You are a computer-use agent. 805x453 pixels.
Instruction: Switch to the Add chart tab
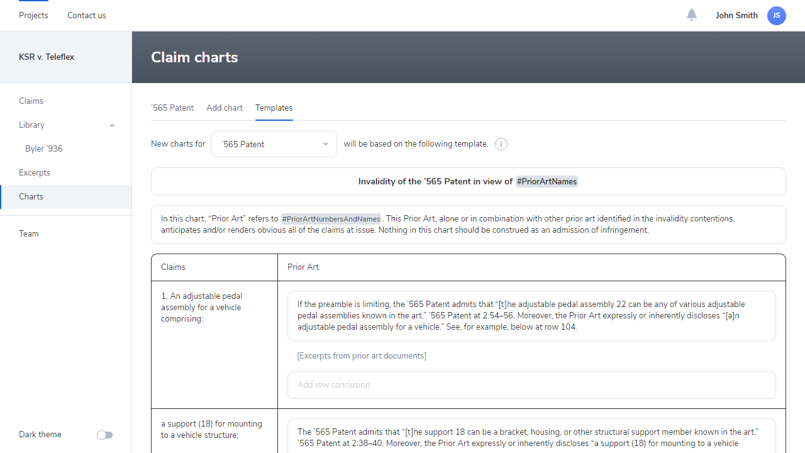pyautogui.click(x=225, y=108)
